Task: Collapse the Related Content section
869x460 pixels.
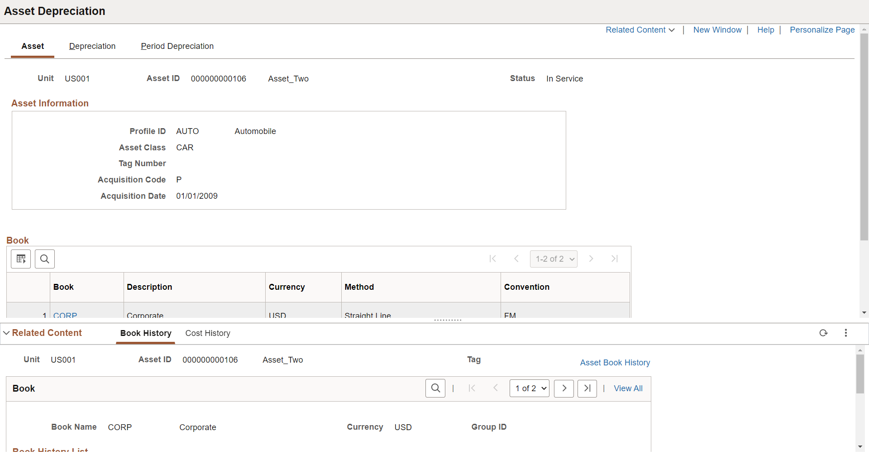Action: 43,333
